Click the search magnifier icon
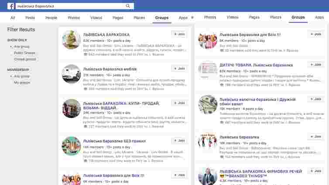329x185 pixels. point(128,6)
